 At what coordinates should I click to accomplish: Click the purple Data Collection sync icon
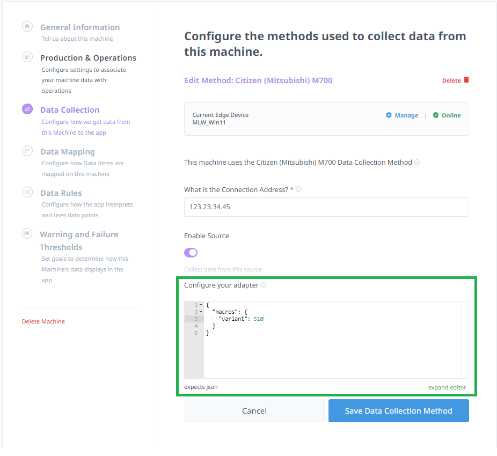point(27,109)
